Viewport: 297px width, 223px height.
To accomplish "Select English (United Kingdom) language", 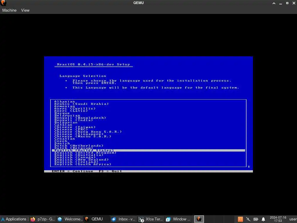I will tap(85, 153).
